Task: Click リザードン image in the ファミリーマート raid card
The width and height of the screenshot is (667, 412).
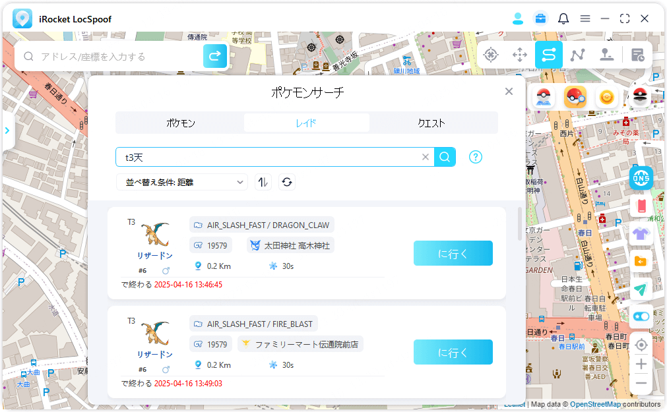Action: tap(155, 332)
